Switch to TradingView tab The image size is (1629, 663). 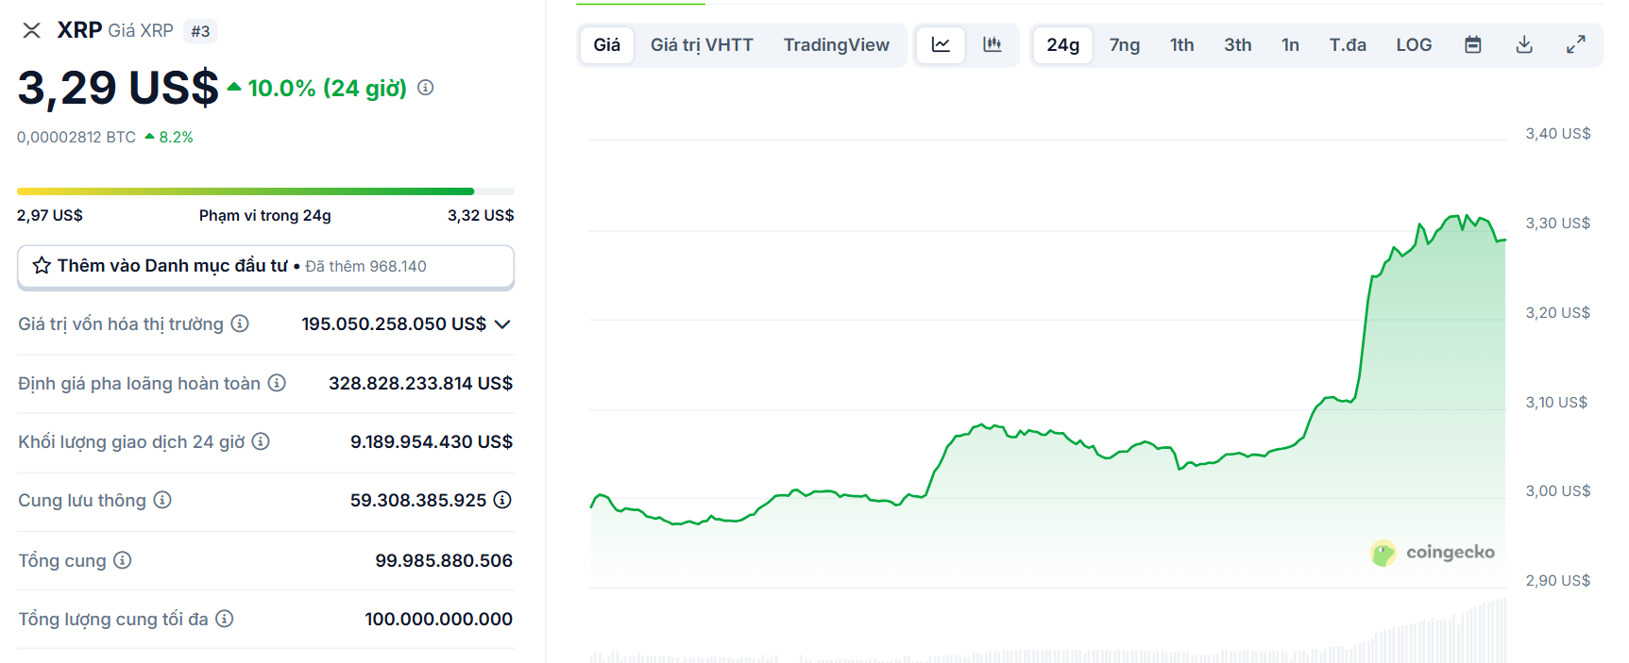click(837, 44)
